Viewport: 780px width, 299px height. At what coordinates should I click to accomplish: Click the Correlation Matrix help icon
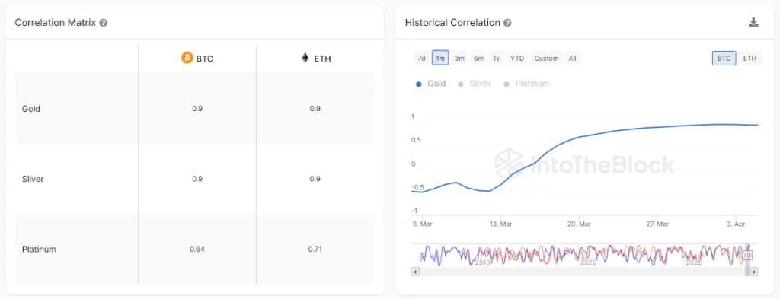(x=103, y=23)
